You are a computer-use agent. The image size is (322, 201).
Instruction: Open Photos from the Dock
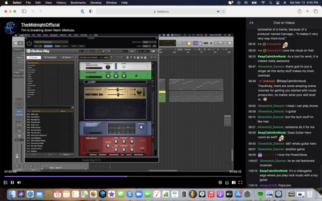coord(93,194)
